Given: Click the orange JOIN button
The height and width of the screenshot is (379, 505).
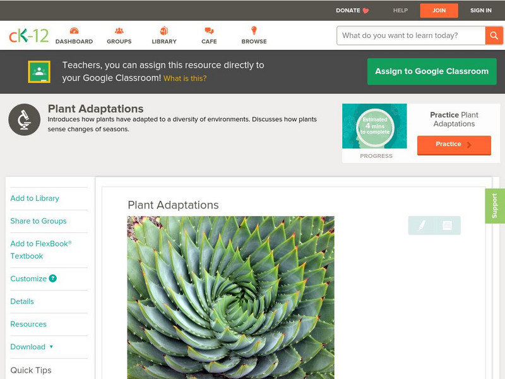Looking at the screenshot, I should 439,11.
